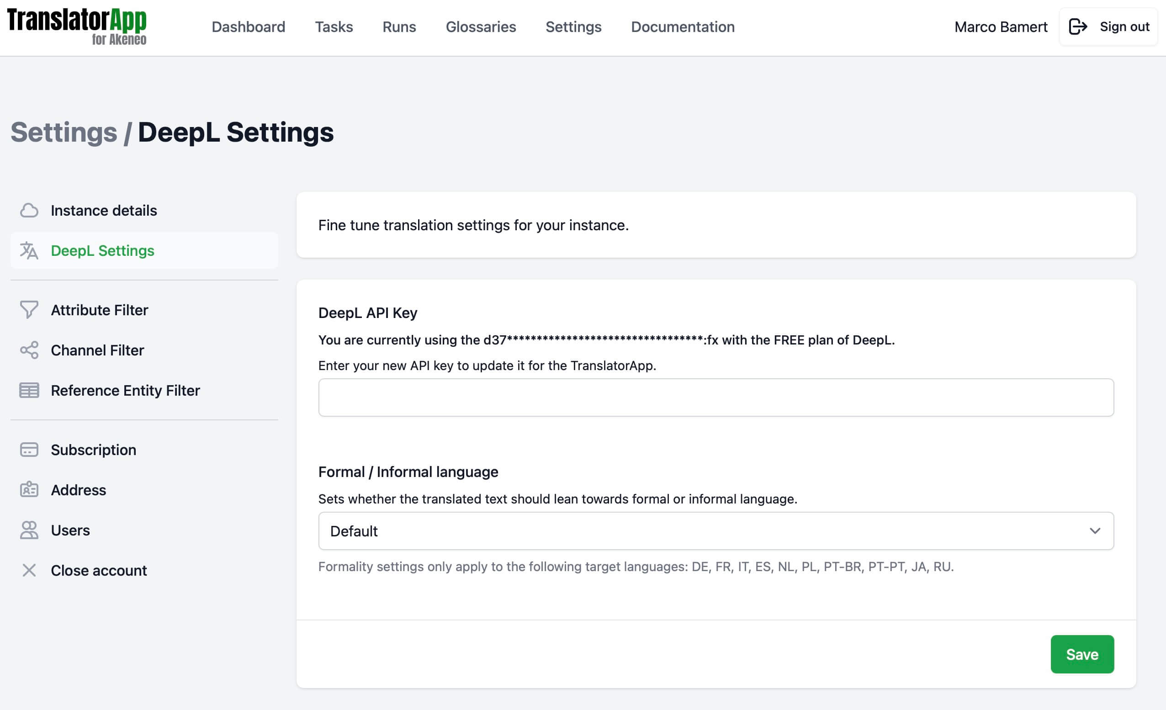Open the Runs page from the top menu
Screen dimensions: 1166x710
399,27
